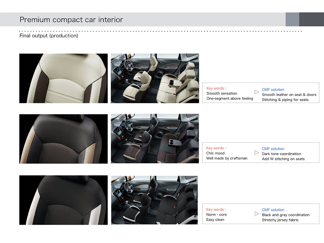Click the 'Final output (production)' subtitle

[x=49, y=35]
